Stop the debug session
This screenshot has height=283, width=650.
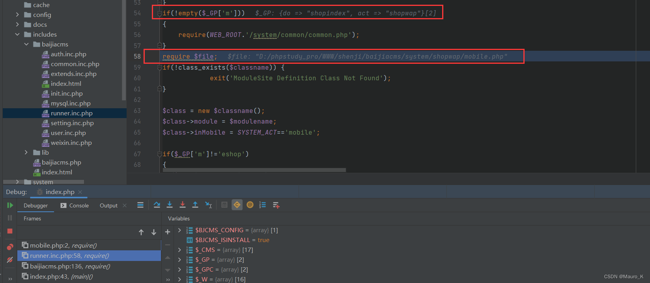click(x=10, y=231)
